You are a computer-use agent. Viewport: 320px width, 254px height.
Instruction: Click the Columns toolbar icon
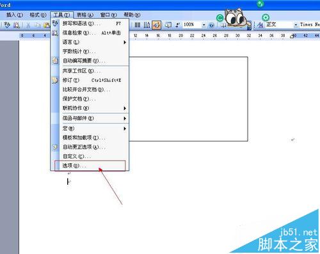138,25
